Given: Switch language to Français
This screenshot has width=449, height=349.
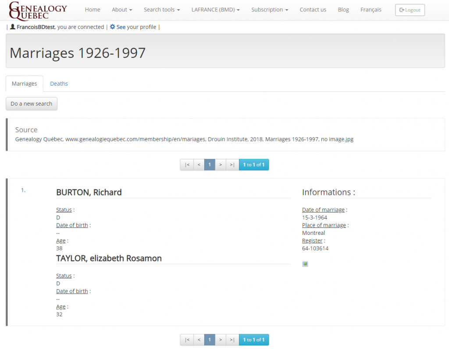Looking at the screenshot, I should click(x=371, y=10).
